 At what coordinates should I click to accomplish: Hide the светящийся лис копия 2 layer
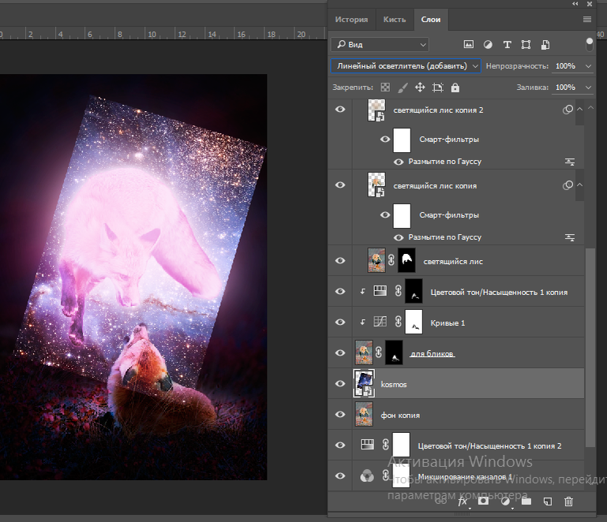pos(340,110)
